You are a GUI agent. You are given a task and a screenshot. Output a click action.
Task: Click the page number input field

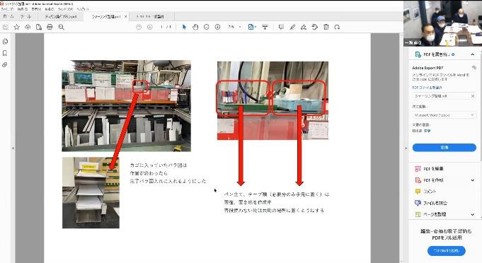pyautogui.click(x=162, y=27)
